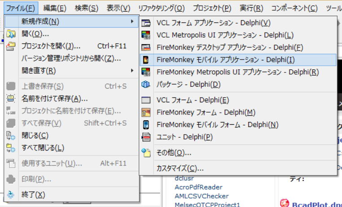The height and width of the screenshot is (207, 342).
Task: Open the BcadPlot.dpr link
Action: [317, 204]
